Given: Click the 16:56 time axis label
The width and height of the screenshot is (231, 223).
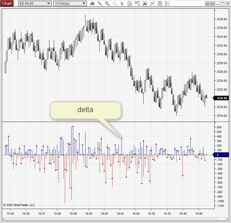Looking at the screenshot, I should coord(199,214).
